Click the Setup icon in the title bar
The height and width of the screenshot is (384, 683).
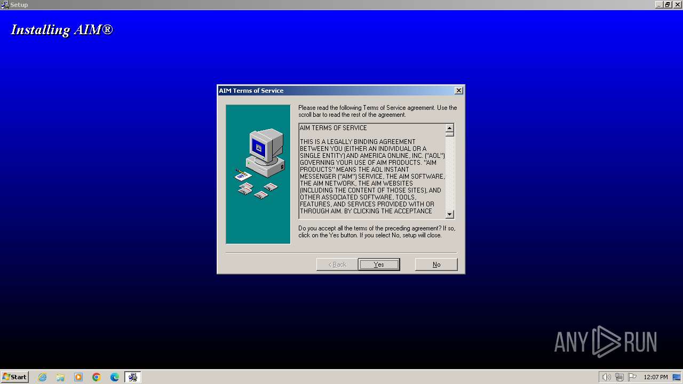[x=5, y=5]
